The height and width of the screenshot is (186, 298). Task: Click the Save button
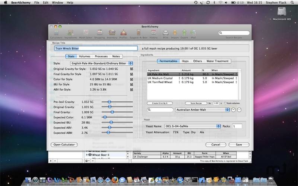(x=239, y=144)
